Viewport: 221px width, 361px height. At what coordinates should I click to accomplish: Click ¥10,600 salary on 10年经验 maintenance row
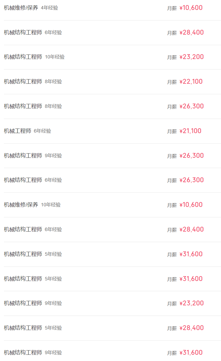[x=191, y=205]
